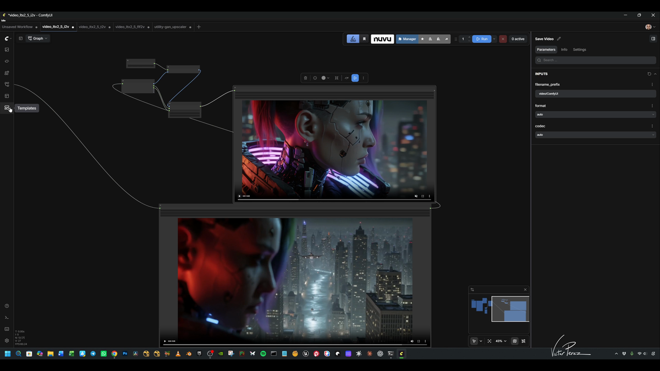Click the star icon next to Manager
This screenshot has height=371, width=660.
pos(422,39)
